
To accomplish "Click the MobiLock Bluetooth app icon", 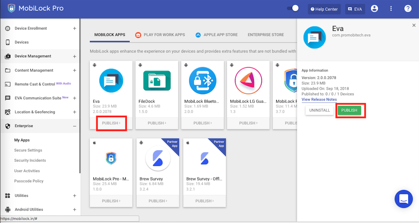I will coord(203,81).
